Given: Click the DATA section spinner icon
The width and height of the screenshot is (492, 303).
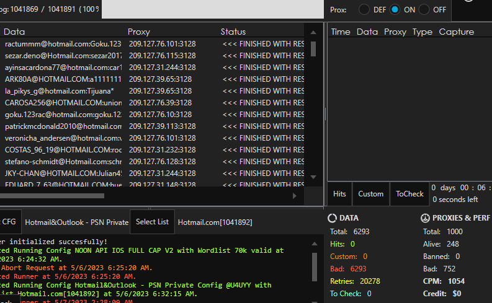Looking at the screenshot, I should (333, 218).
